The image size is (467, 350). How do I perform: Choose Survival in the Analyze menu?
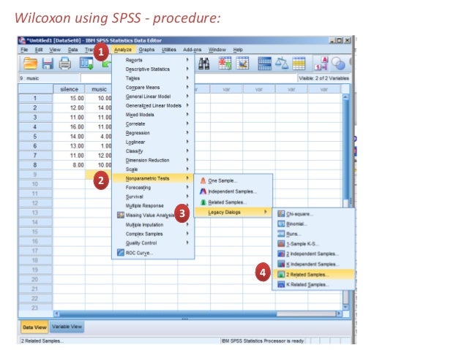(153, 197)
